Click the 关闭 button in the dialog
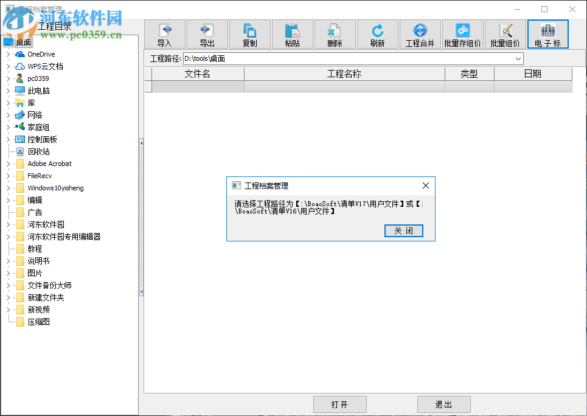This screenshot has height=416, width=587. tap(403, 231)
